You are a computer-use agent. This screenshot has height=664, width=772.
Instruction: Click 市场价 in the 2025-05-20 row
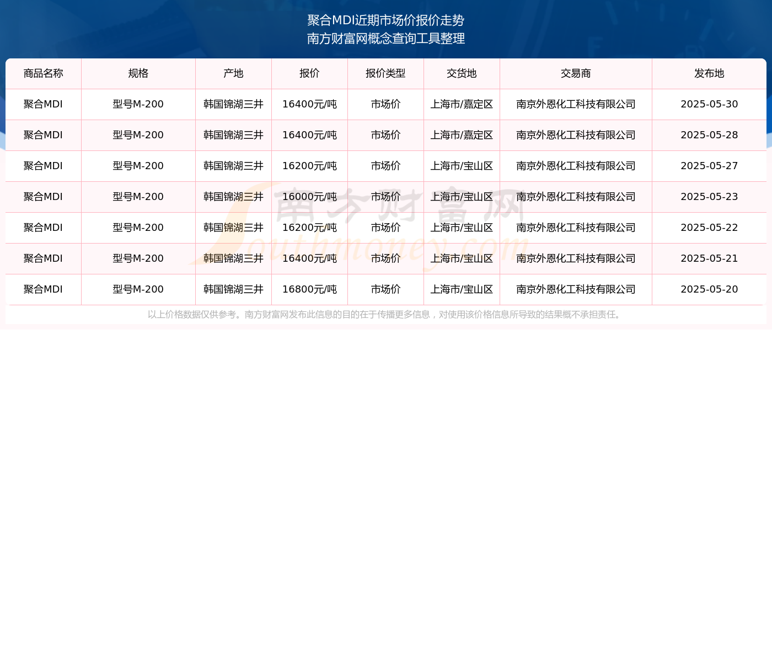(x=386, y=289)
